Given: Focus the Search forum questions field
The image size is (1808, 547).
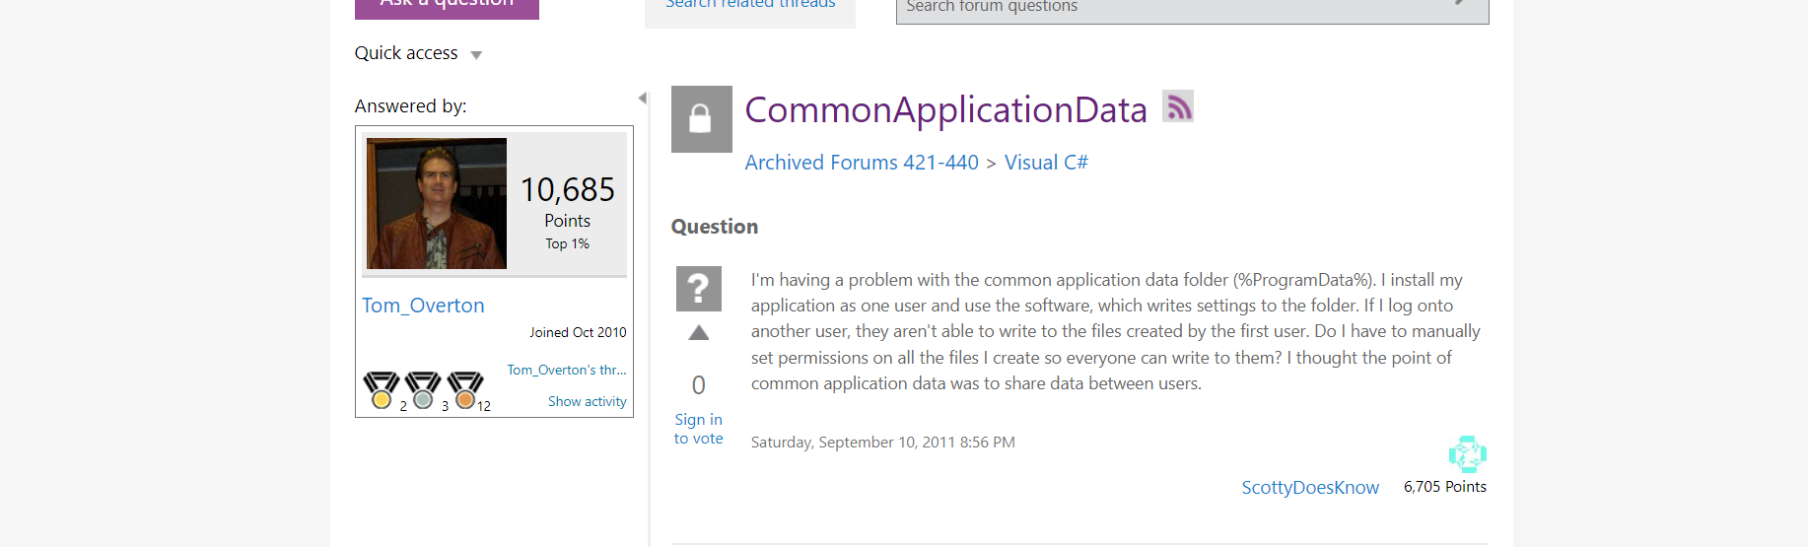Looking at the screenshot, I should (x=1173, y=8).
